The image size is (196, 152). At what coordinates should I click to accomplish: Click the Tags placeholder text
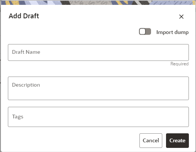(18, 117)
